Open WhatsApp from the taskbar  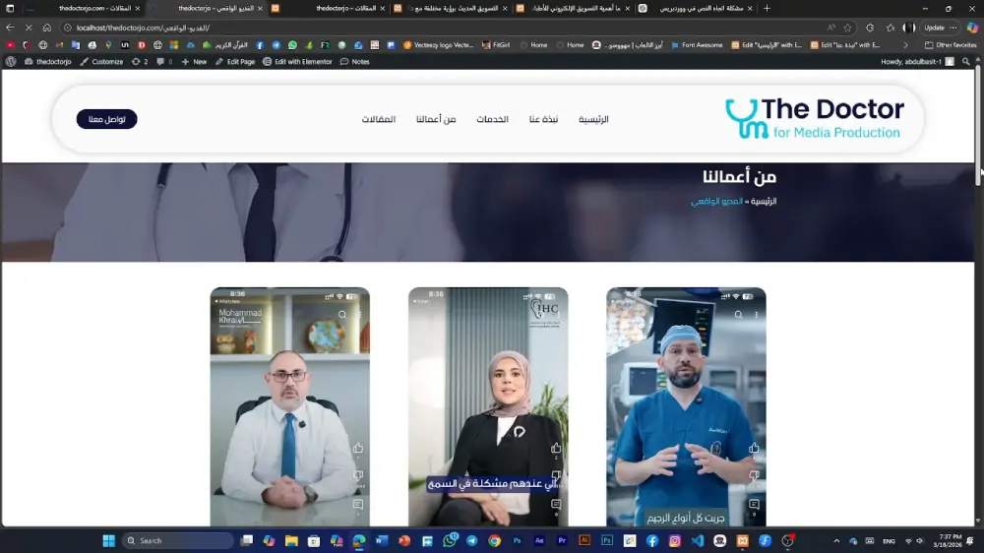coord(450,540)
